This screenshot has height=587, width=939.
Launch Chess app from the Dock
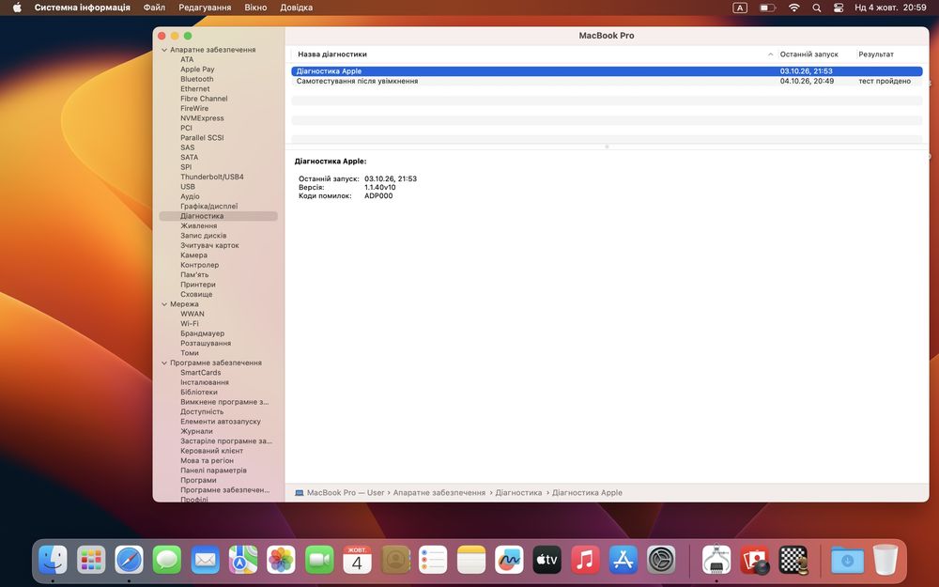point(793,560)
